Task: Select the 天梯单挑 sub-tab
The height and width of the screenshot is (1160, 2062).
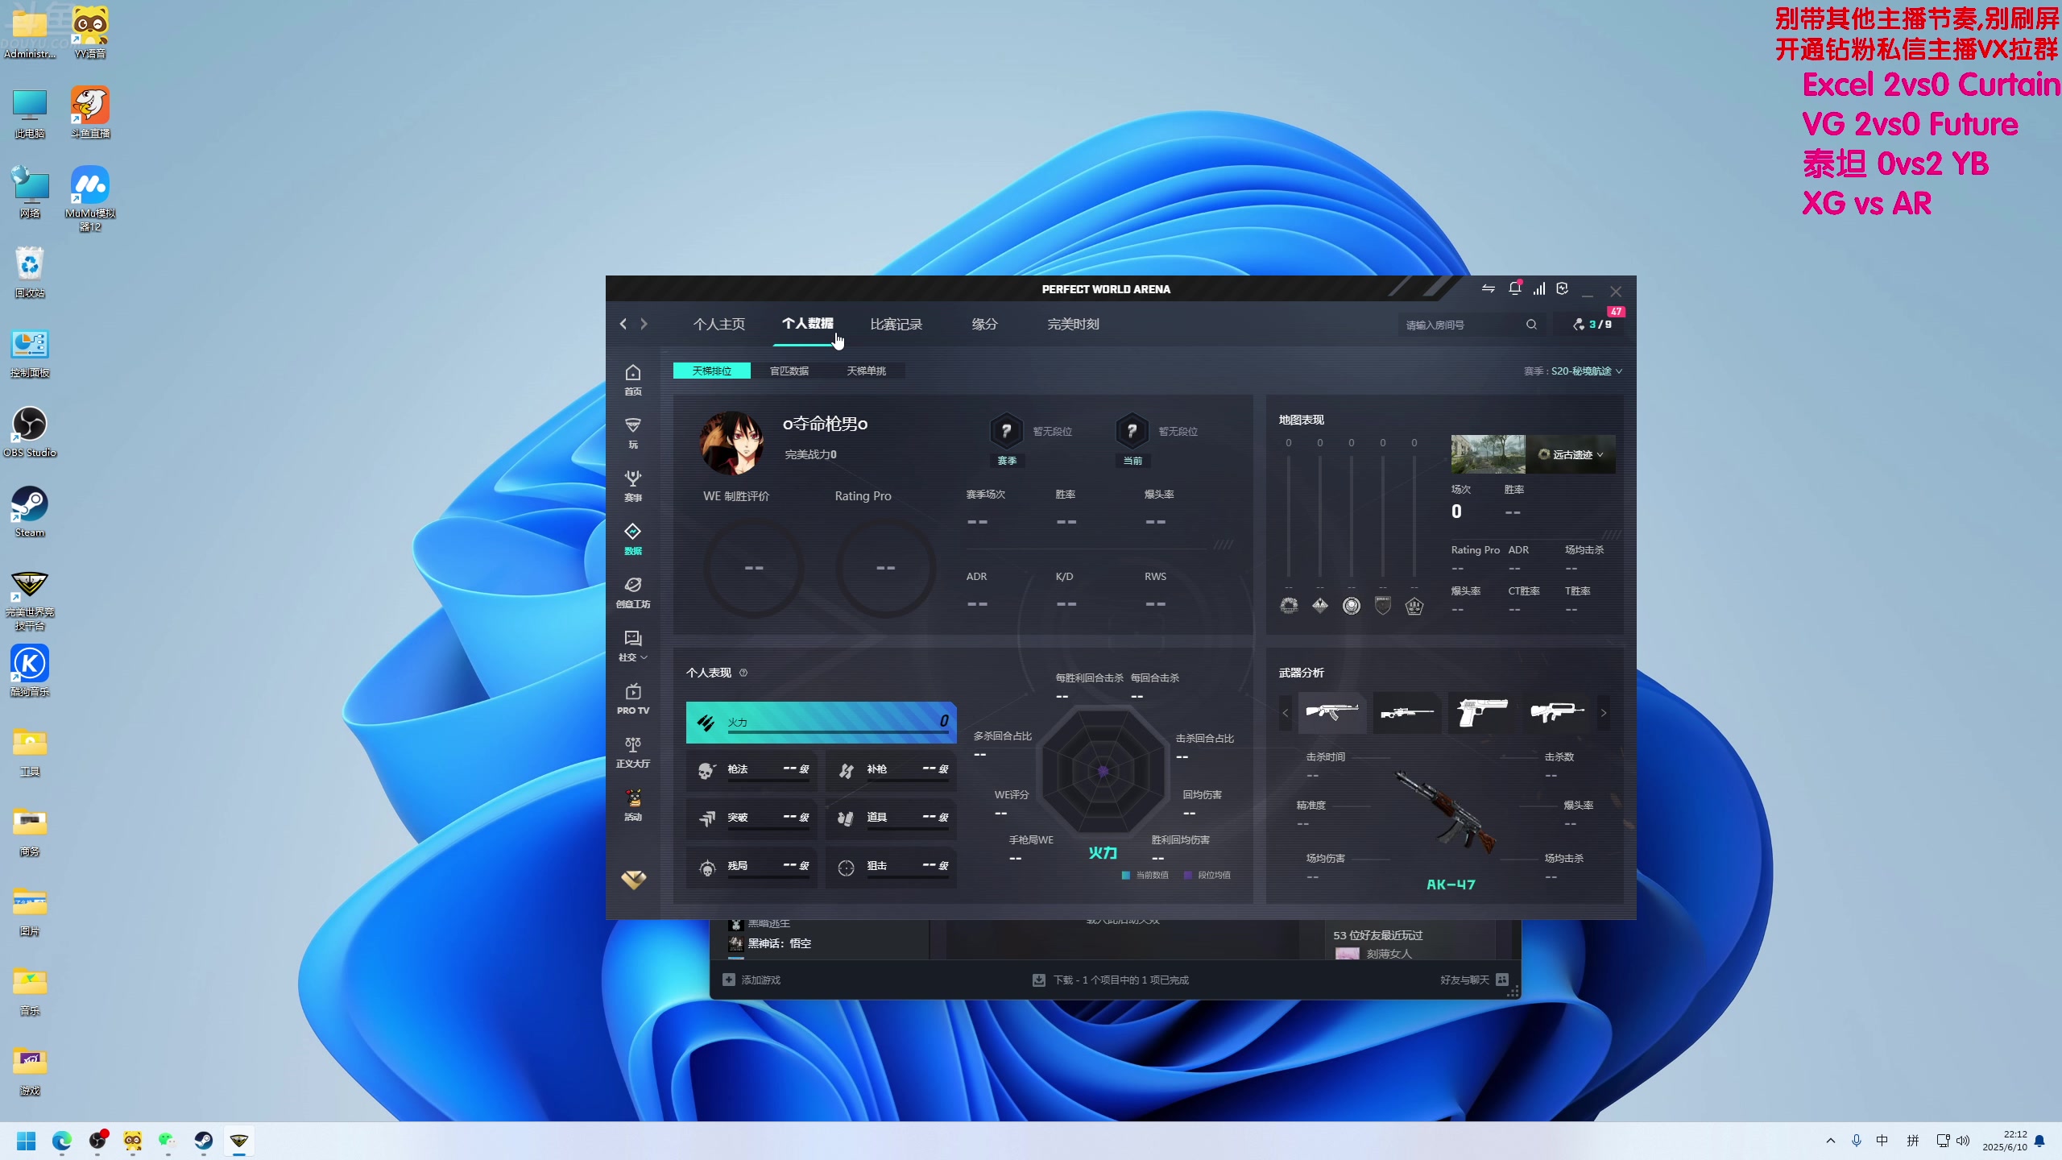Action: click(867, 371)
